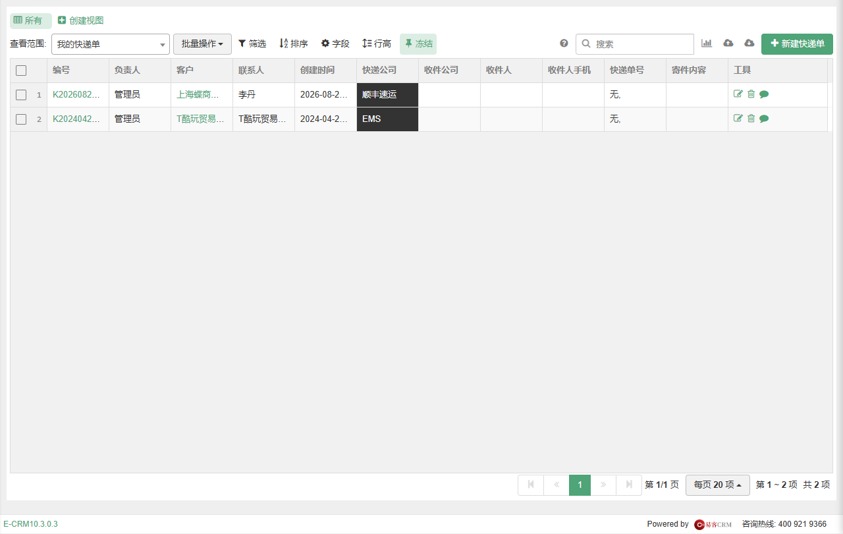Open 排序 sort tool
The image size is (843, 534).
(x=294, y=44)
